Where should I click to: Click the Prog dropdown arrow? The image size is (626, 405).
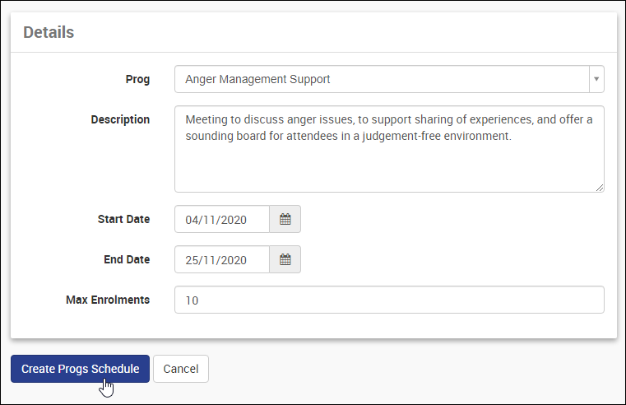(x=596, y=80)
